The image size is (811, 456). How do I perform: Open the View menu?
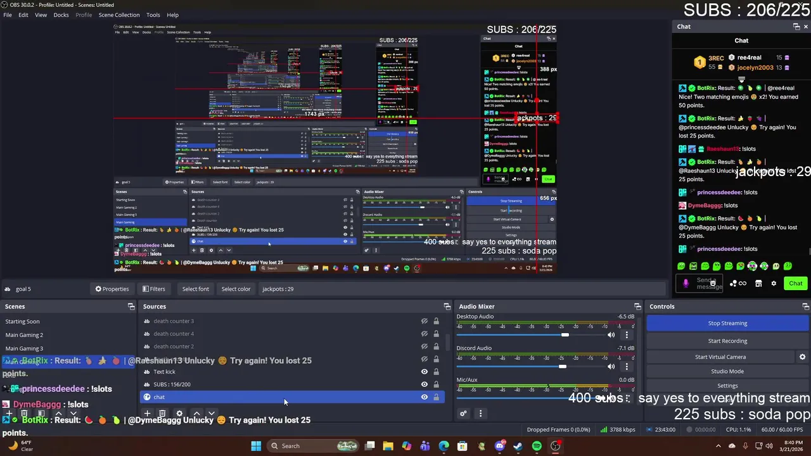[x=41, y=15]
